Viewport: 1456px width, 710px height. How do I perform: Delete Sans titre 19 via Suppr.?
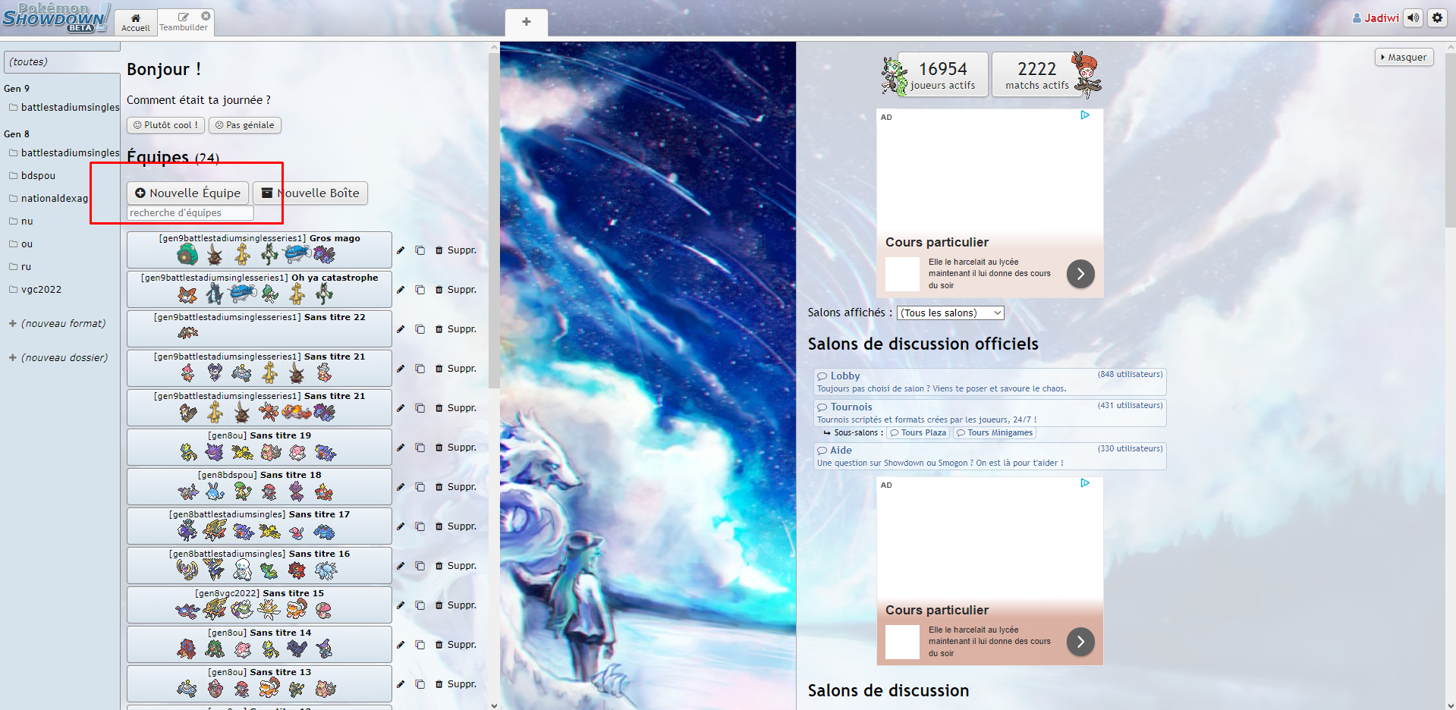click(x=455, y=448)
